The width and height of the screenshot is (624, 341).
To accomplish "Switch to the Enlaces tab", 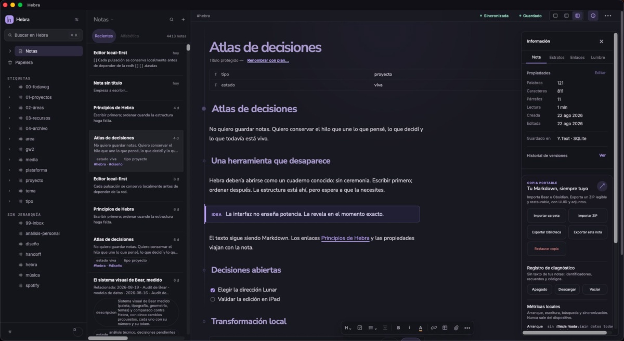I will 577,57.
